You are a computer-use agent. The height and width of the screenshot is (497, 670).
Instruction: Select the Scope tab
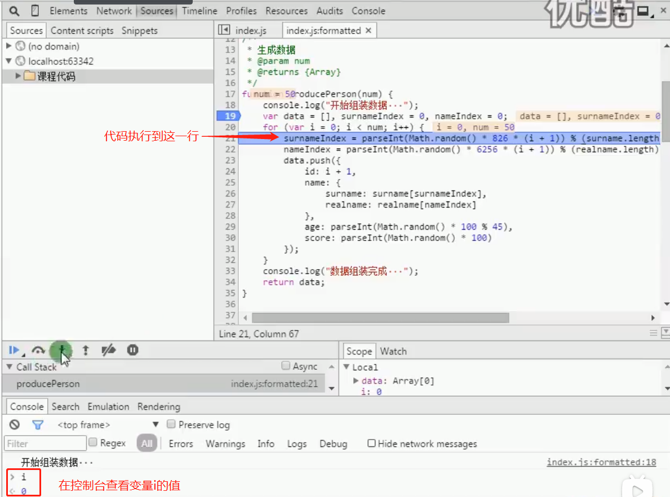(359, 351)
